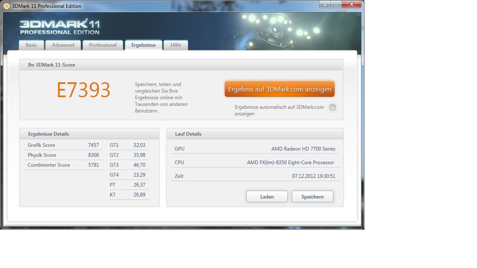Click the Ihr 3DMark 11-Score heading
The width and height of the screenshot is (477, 268).
tap(51, 65)
